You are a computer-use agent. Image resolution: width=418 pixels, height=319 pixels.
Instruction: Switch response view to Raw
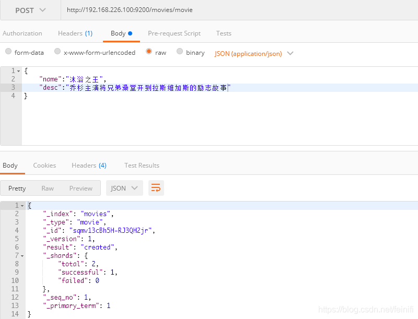pos(48,188)
